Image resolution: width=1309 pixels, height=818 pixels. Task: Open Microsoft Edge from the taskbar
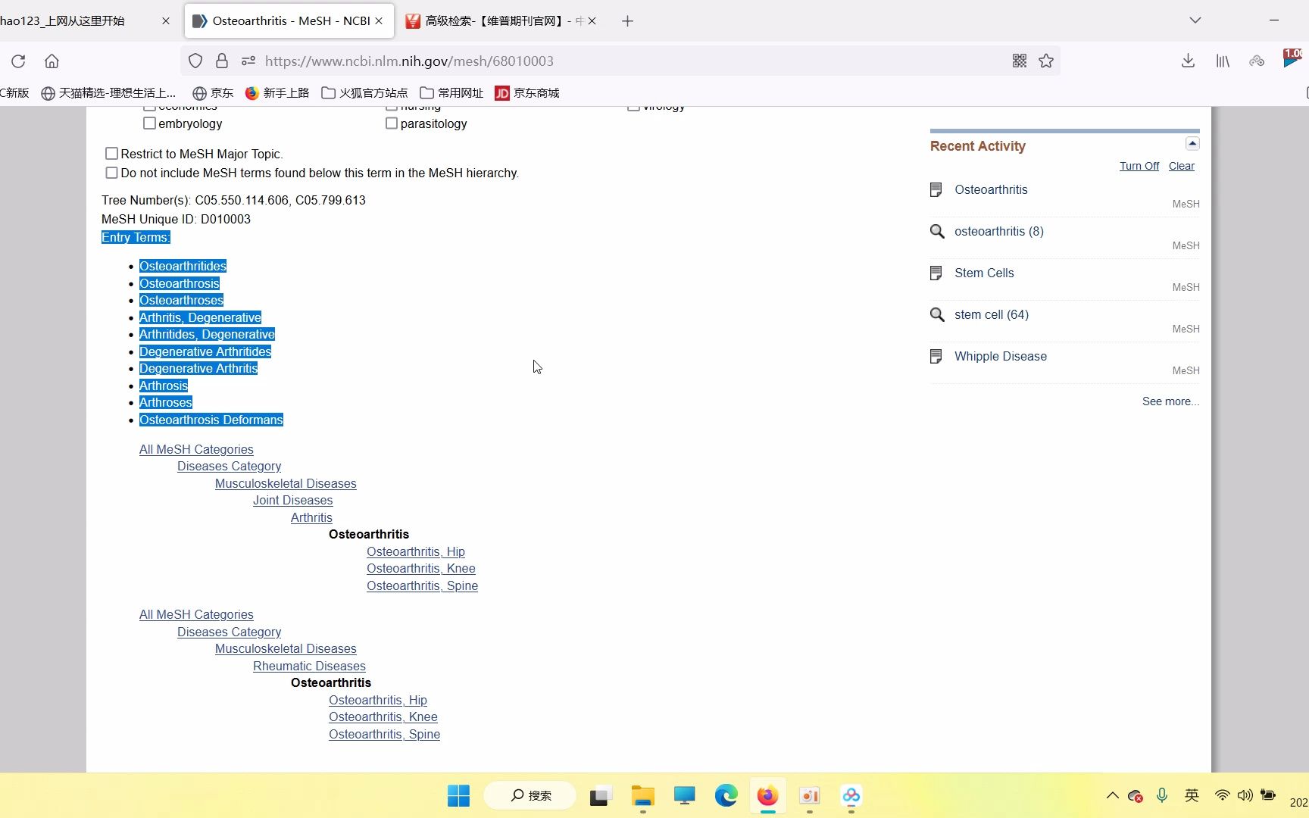pos(726,796)
